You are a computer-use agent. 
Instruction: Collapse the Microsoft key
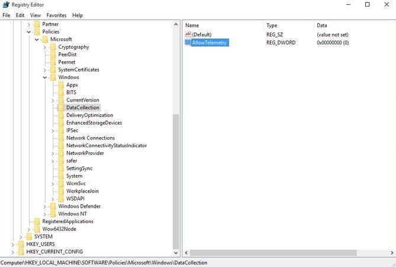[x=37, y=40]
